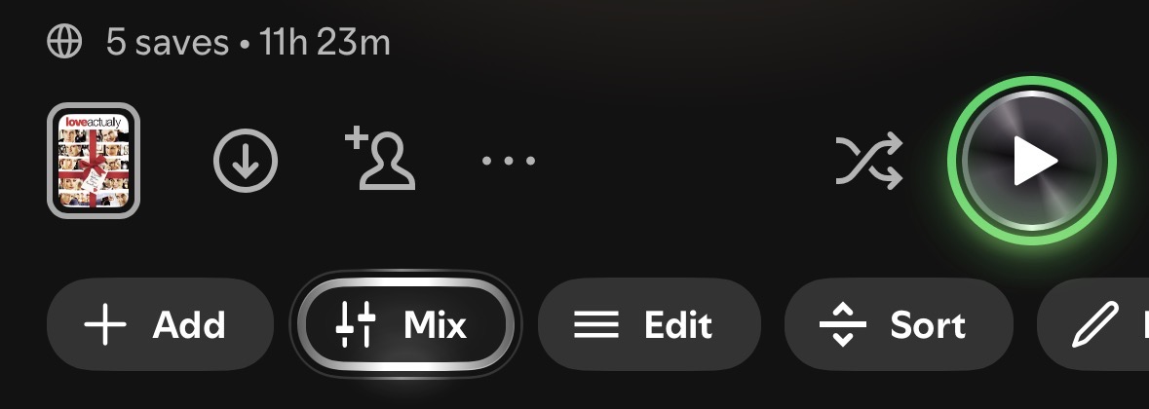Start playback with the large play button
Image resolution: width=1149 pixels, height=409 pixels.
pos(1032,161)
